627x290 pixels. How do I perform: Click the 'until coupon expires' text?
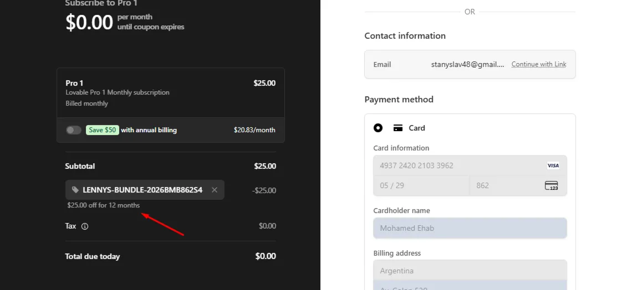point(151,27)
